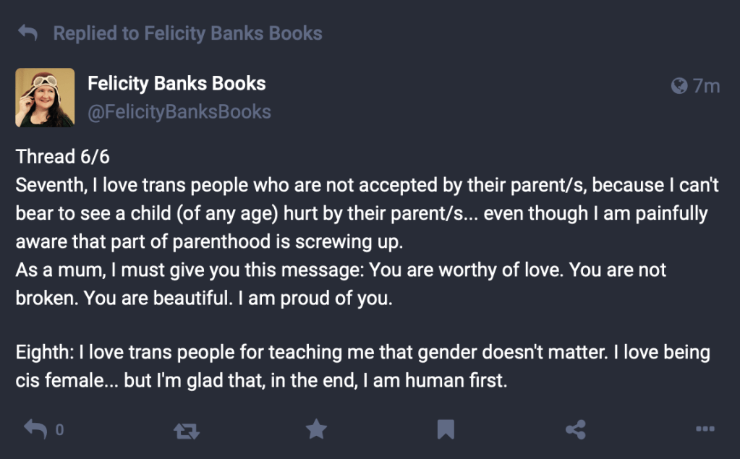
Task: Boost this post with the retweet-style icon
Action: pos(186,431)
